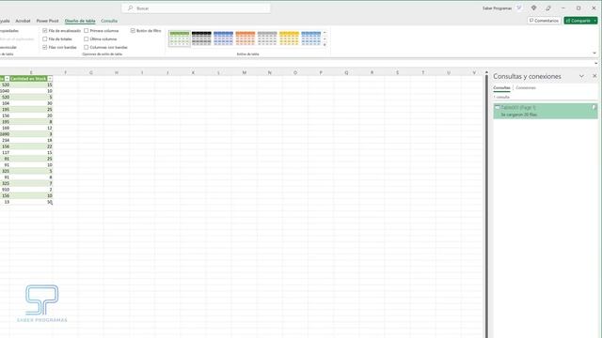Toggle Botón de filtro checkbox
Viewport: 602px width, 338px height.
pos(133,31)
